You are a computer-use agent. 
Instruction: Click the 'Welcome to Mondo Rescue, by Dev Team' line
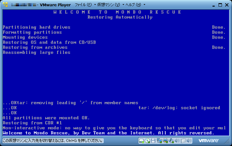pyautogui.click(x=108, y=133)
